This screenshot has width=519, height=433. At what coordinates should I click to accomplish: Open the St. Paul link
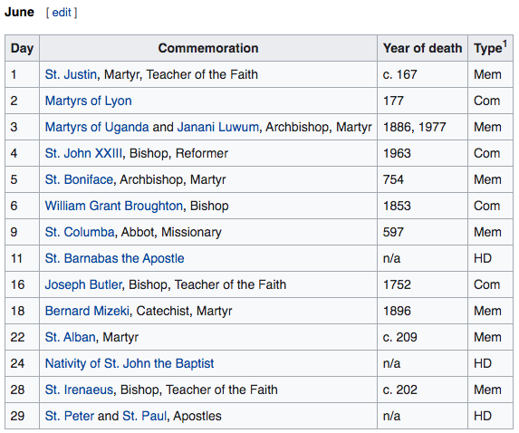click(x=144, y=416)
